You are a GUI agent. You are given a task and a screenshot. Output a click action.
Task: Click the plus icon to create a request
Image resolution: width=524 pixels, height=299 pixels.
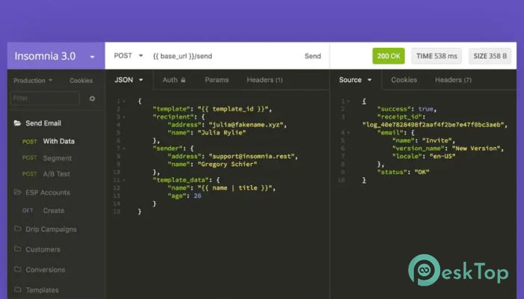[x=92, y=99]
